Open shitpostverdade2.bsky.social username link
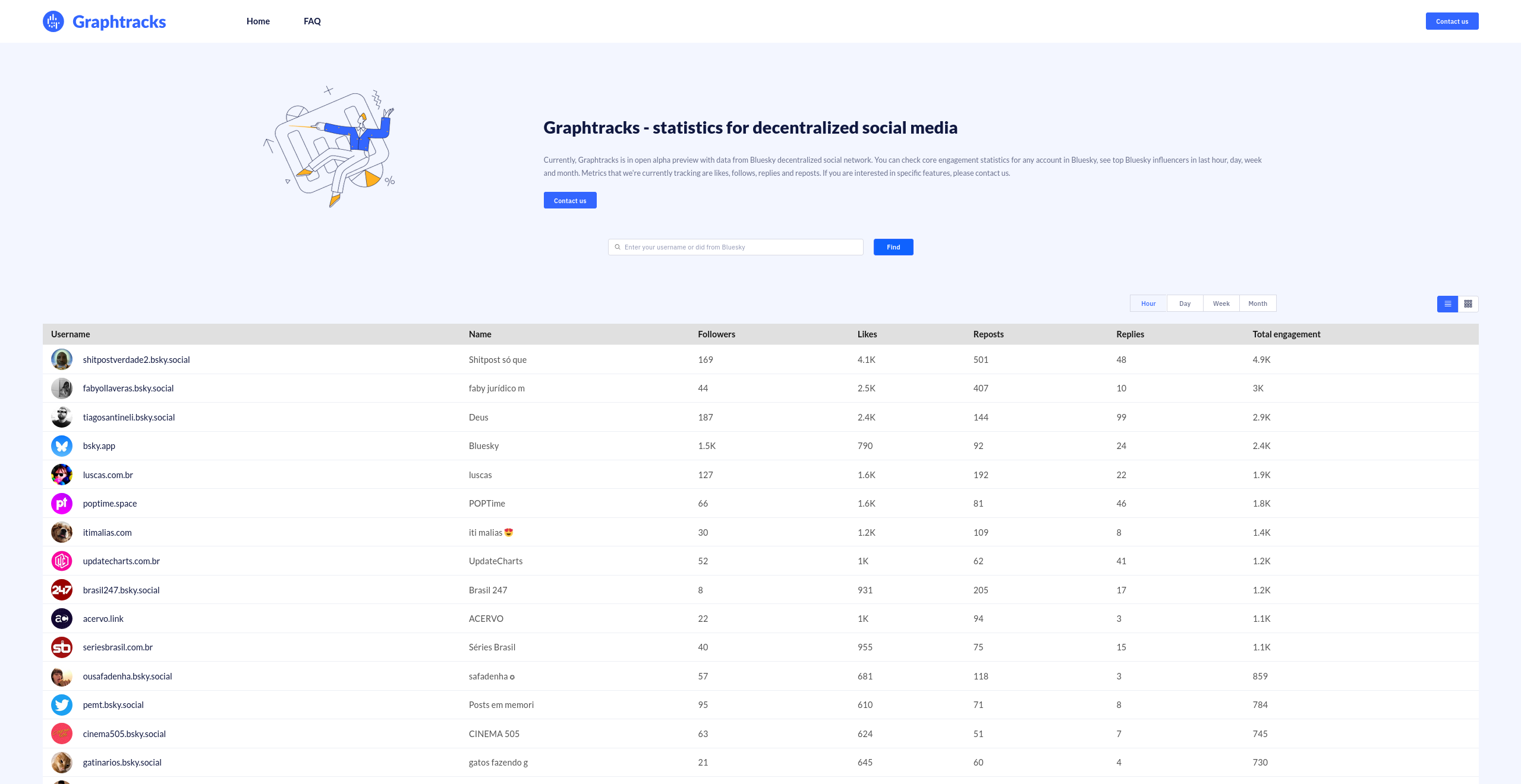 [137, 360]
